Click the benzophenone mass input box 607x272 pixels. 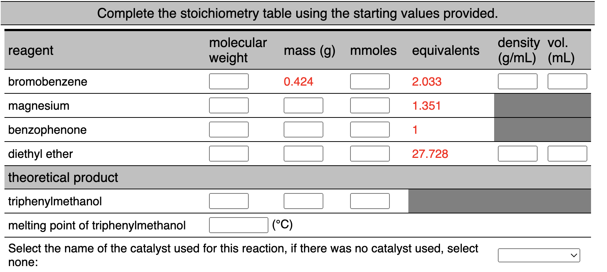303,129
